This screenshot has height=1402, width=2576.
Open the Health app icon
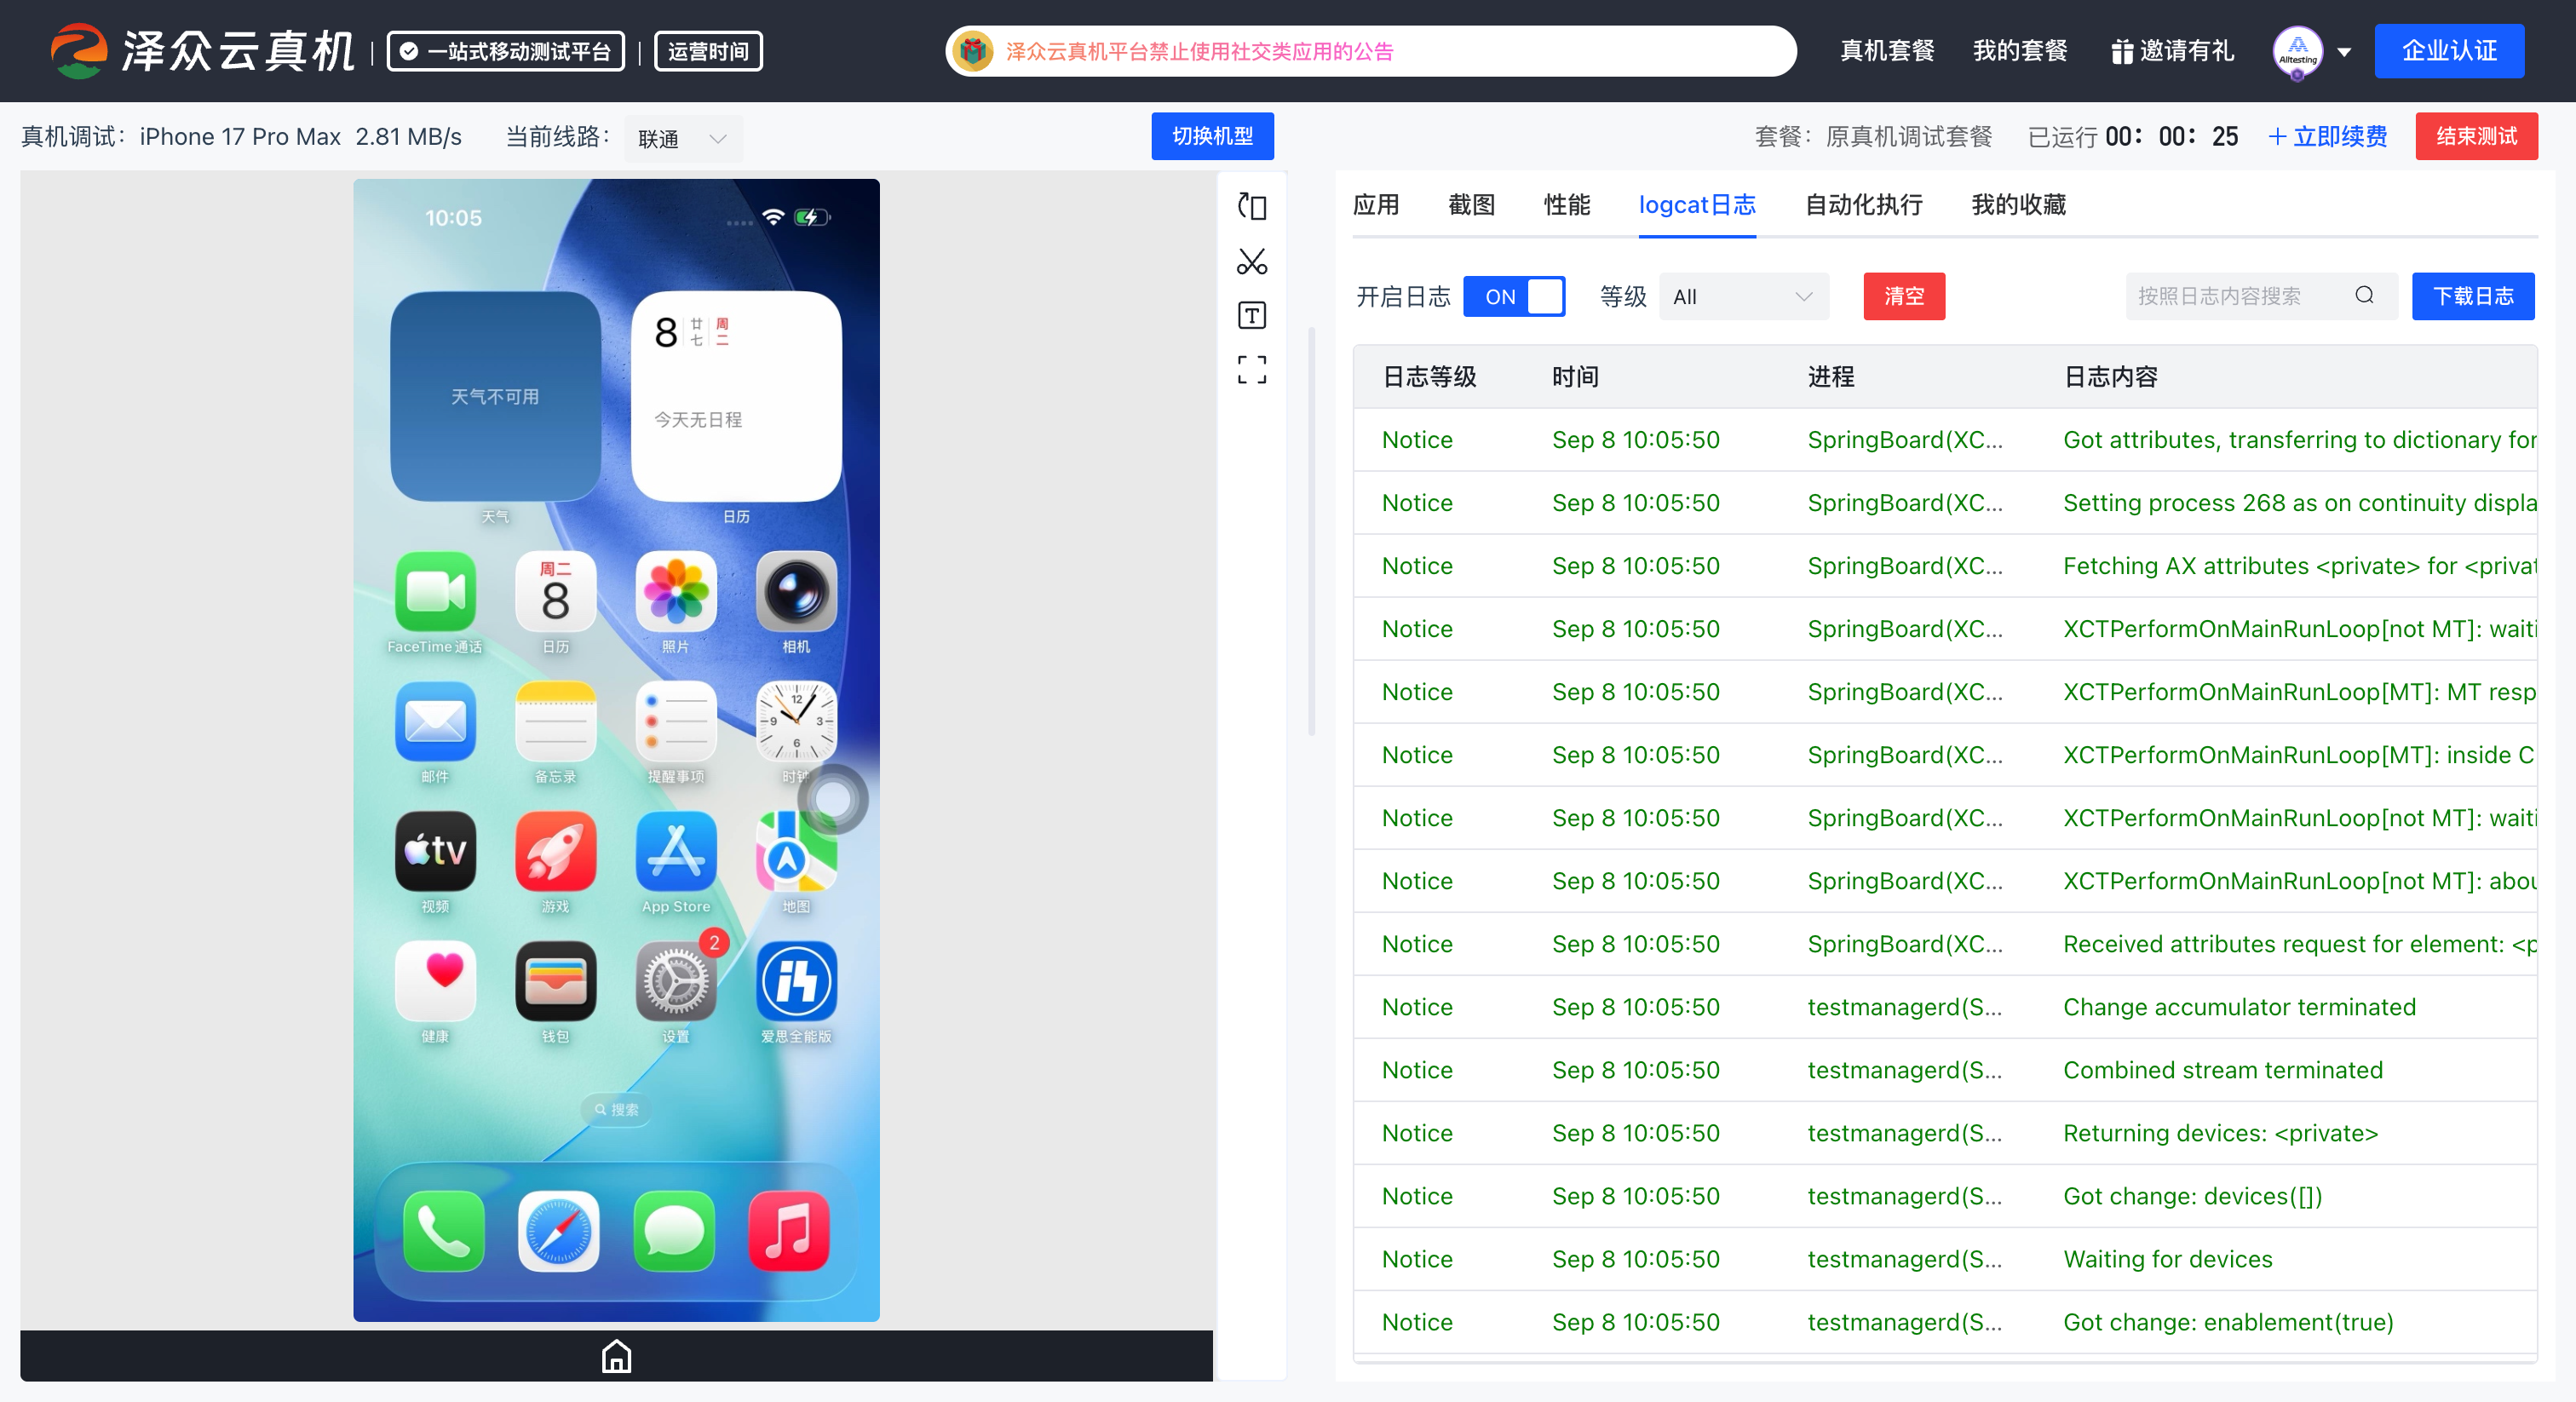pos(435,982)
